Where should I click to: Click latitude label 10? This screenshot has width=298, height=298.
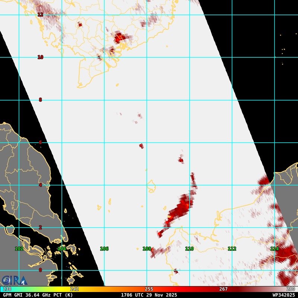(40, 57)
